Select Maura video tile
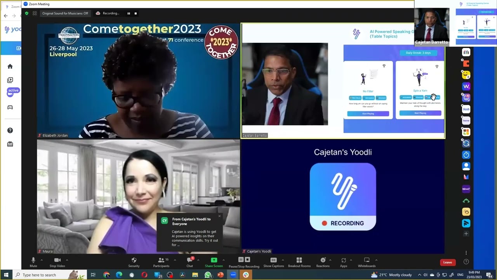 pyautogui.click(x=138, y=197)
